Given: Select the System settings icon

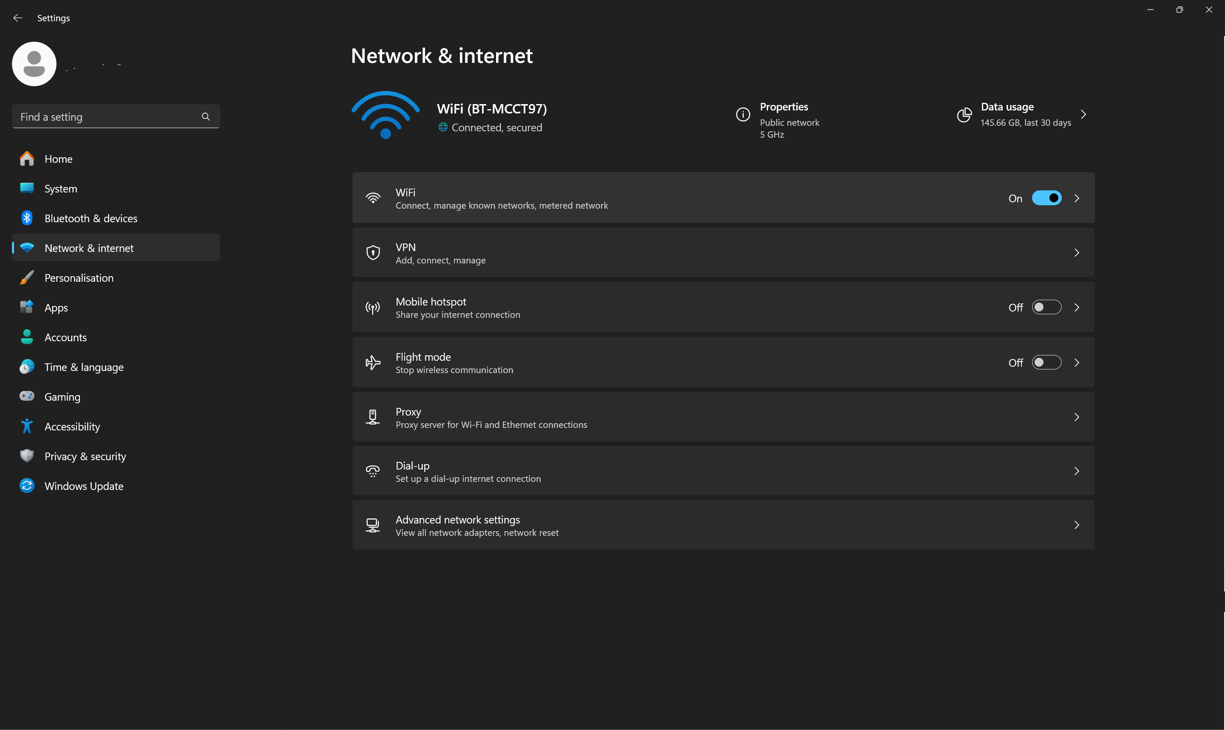Looking at the screenshot, I should [x=27, y=188].
